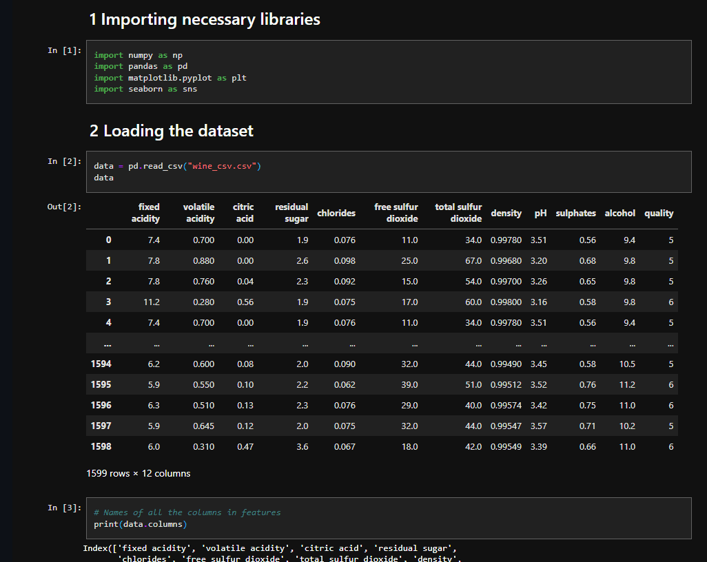
Task: Click the 'free sulfur dioxide' column header
Action: [396, 213]
